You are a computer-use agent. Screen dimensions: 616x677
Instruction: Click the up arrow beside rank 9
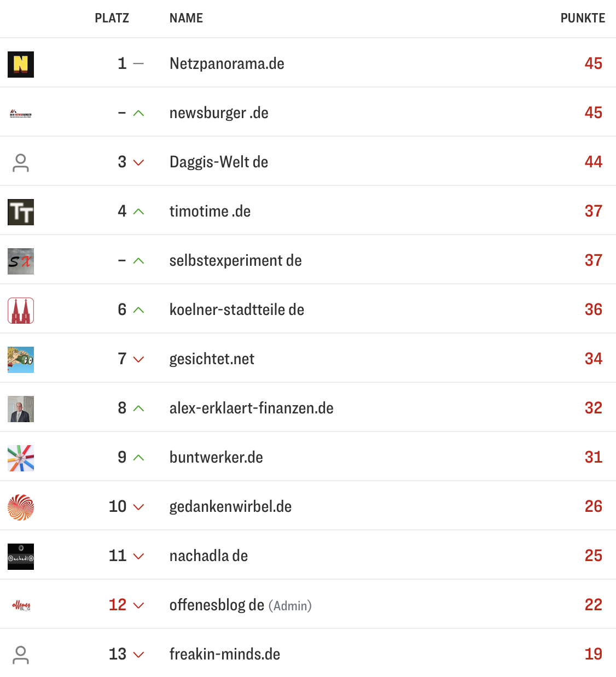click(138, 458)
